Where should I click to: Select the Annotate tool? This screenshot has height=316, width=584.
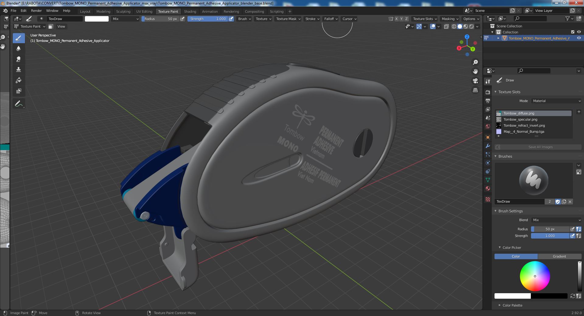click(x=19, y=104)
